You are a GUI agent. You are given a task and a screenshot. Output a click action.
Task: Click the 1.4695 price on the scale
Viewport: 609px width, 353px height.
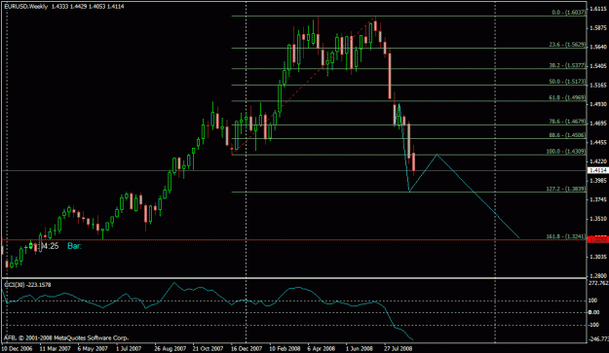pyautogui.click(x=598, y=124)
